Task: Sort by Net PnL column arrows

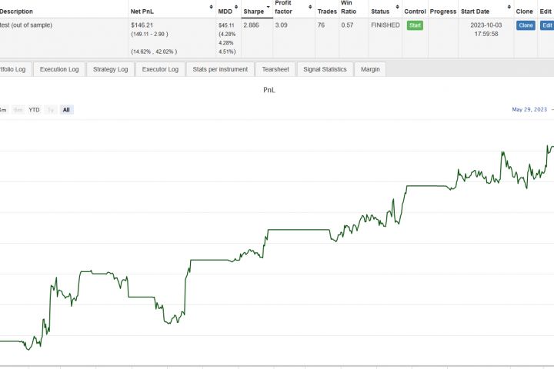Action: (x=211, y=7)
